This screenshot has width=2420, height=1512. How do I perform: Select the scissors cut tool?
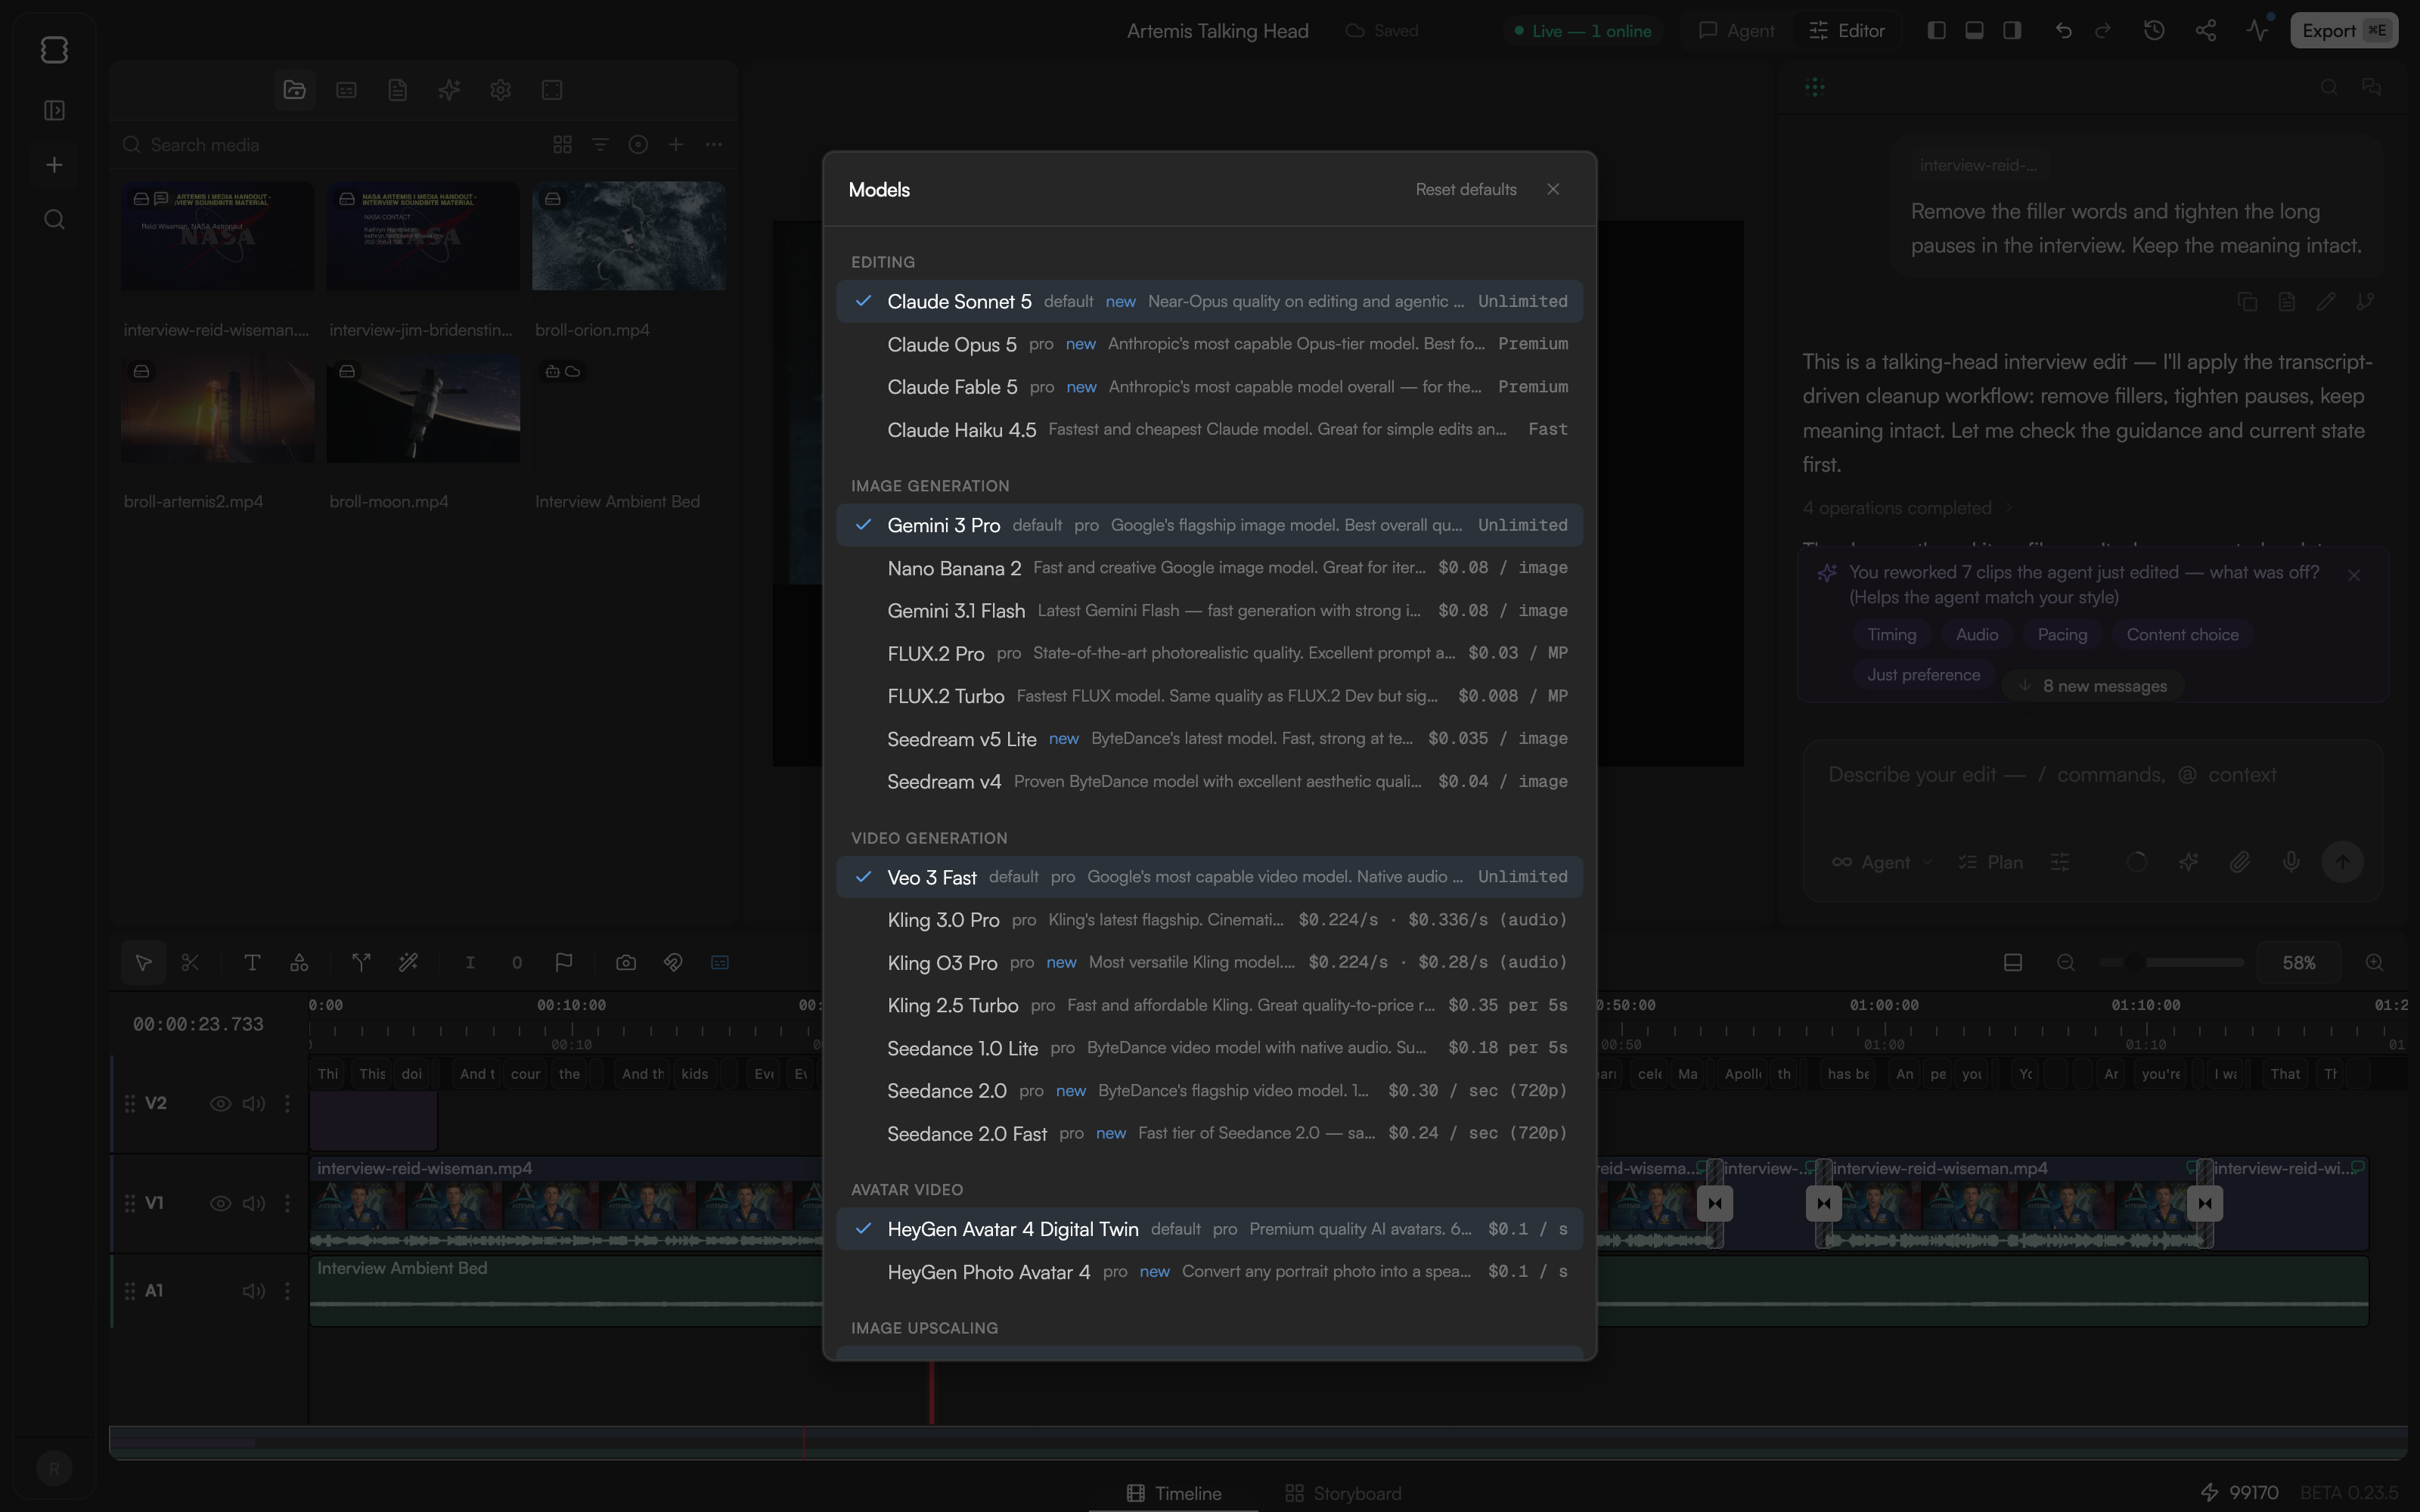point(190,963)
